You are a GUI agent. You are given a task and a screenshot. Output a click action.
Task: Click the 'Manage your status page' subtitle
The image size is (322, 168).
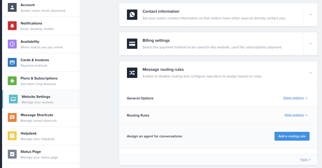(x=39, y=157)
